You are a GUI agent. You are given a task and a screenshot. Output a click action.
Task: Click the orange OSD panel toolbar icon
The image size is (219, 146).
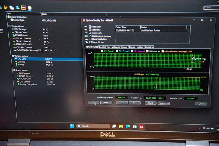tap(23, 8)
